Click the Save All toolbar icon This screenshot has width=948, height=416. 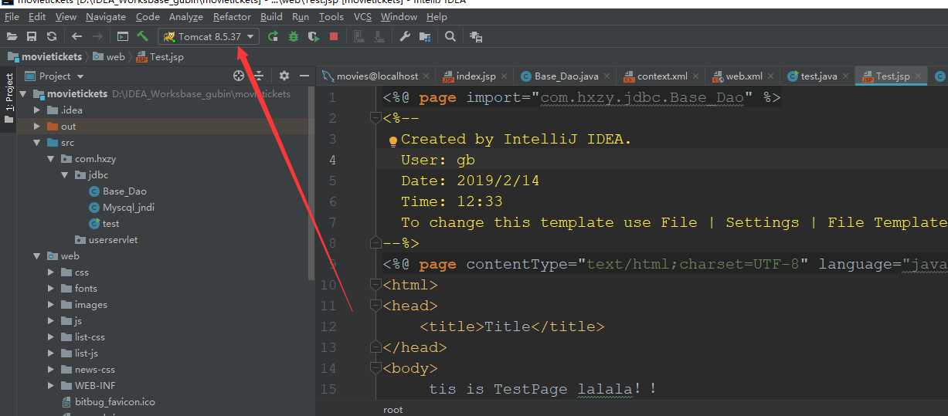[32, 36]
